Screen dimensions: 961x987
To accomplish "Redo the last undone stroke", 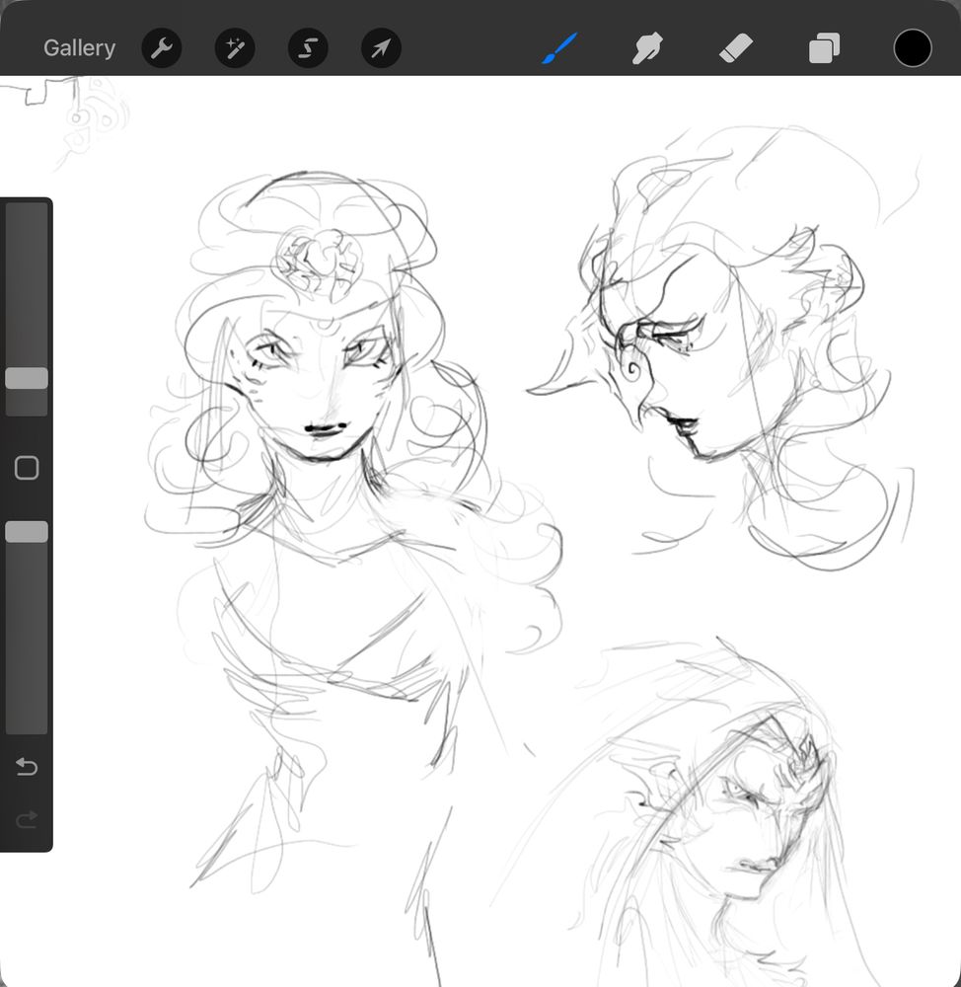I will point(27,819).
